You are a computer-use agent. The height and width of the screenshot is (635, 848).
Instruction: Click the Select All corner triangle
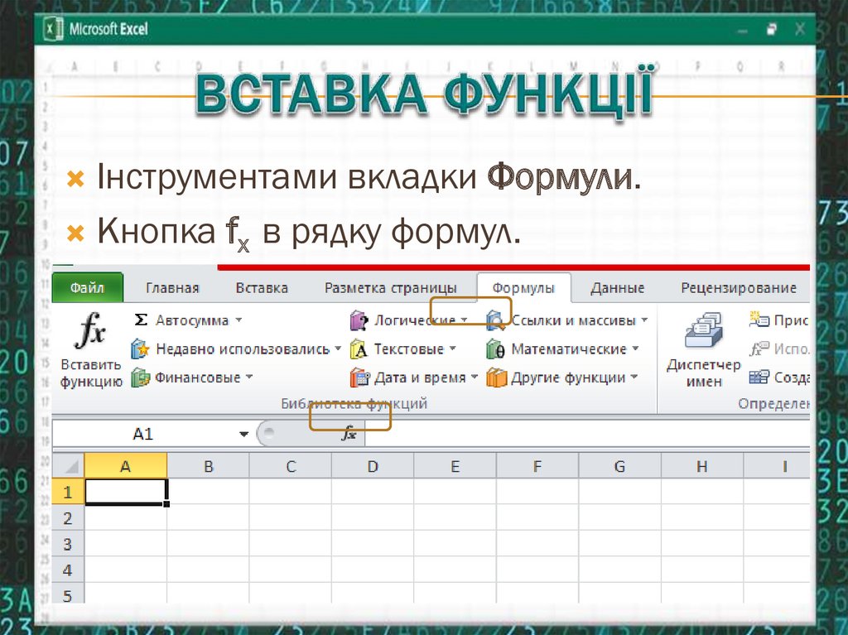click(x=70, y=466)
